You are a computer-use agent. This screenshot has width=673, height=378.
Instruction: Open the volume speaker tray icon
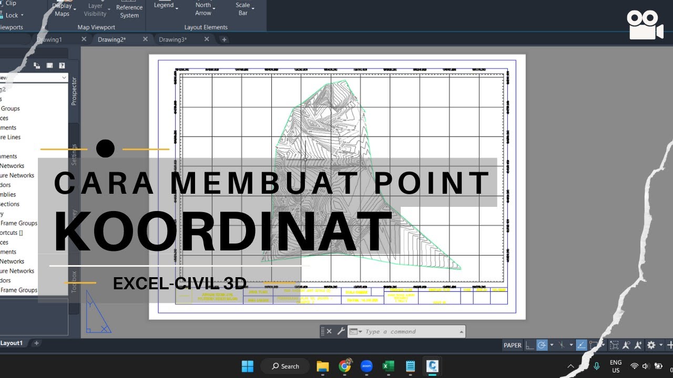point(646,366)
